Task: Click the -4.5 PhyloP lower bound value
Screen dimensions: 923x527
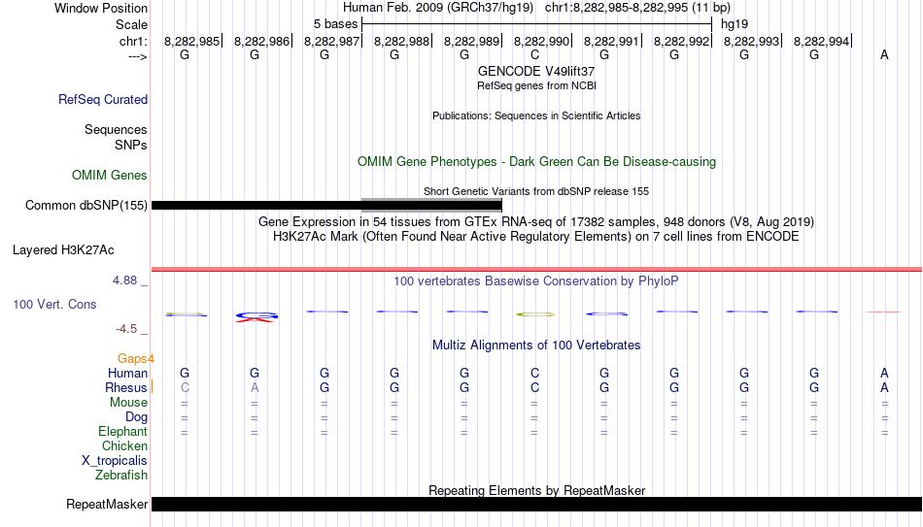Action: pyautogui.click(x=126, y=329)
